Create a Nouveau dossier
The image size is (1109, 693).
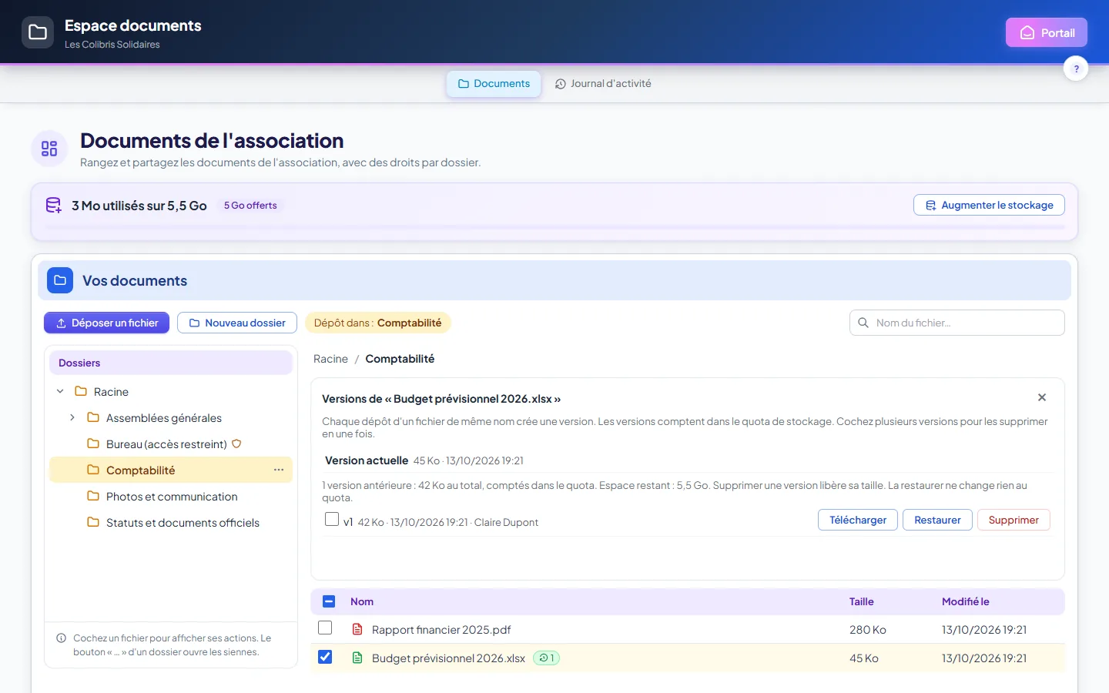pyautogui.click(x=237, y=323)
